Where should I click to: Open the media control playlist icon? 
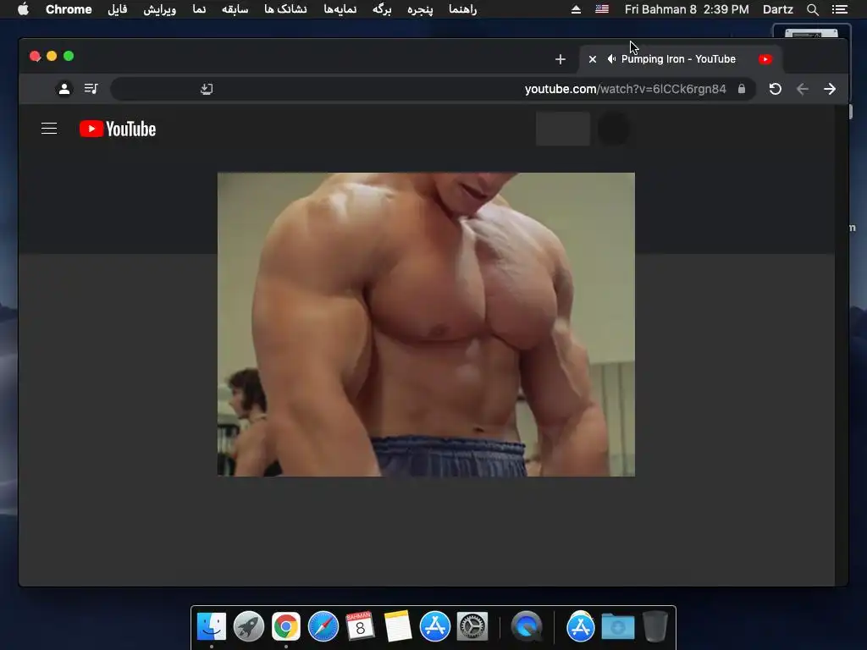click(91, 88)
